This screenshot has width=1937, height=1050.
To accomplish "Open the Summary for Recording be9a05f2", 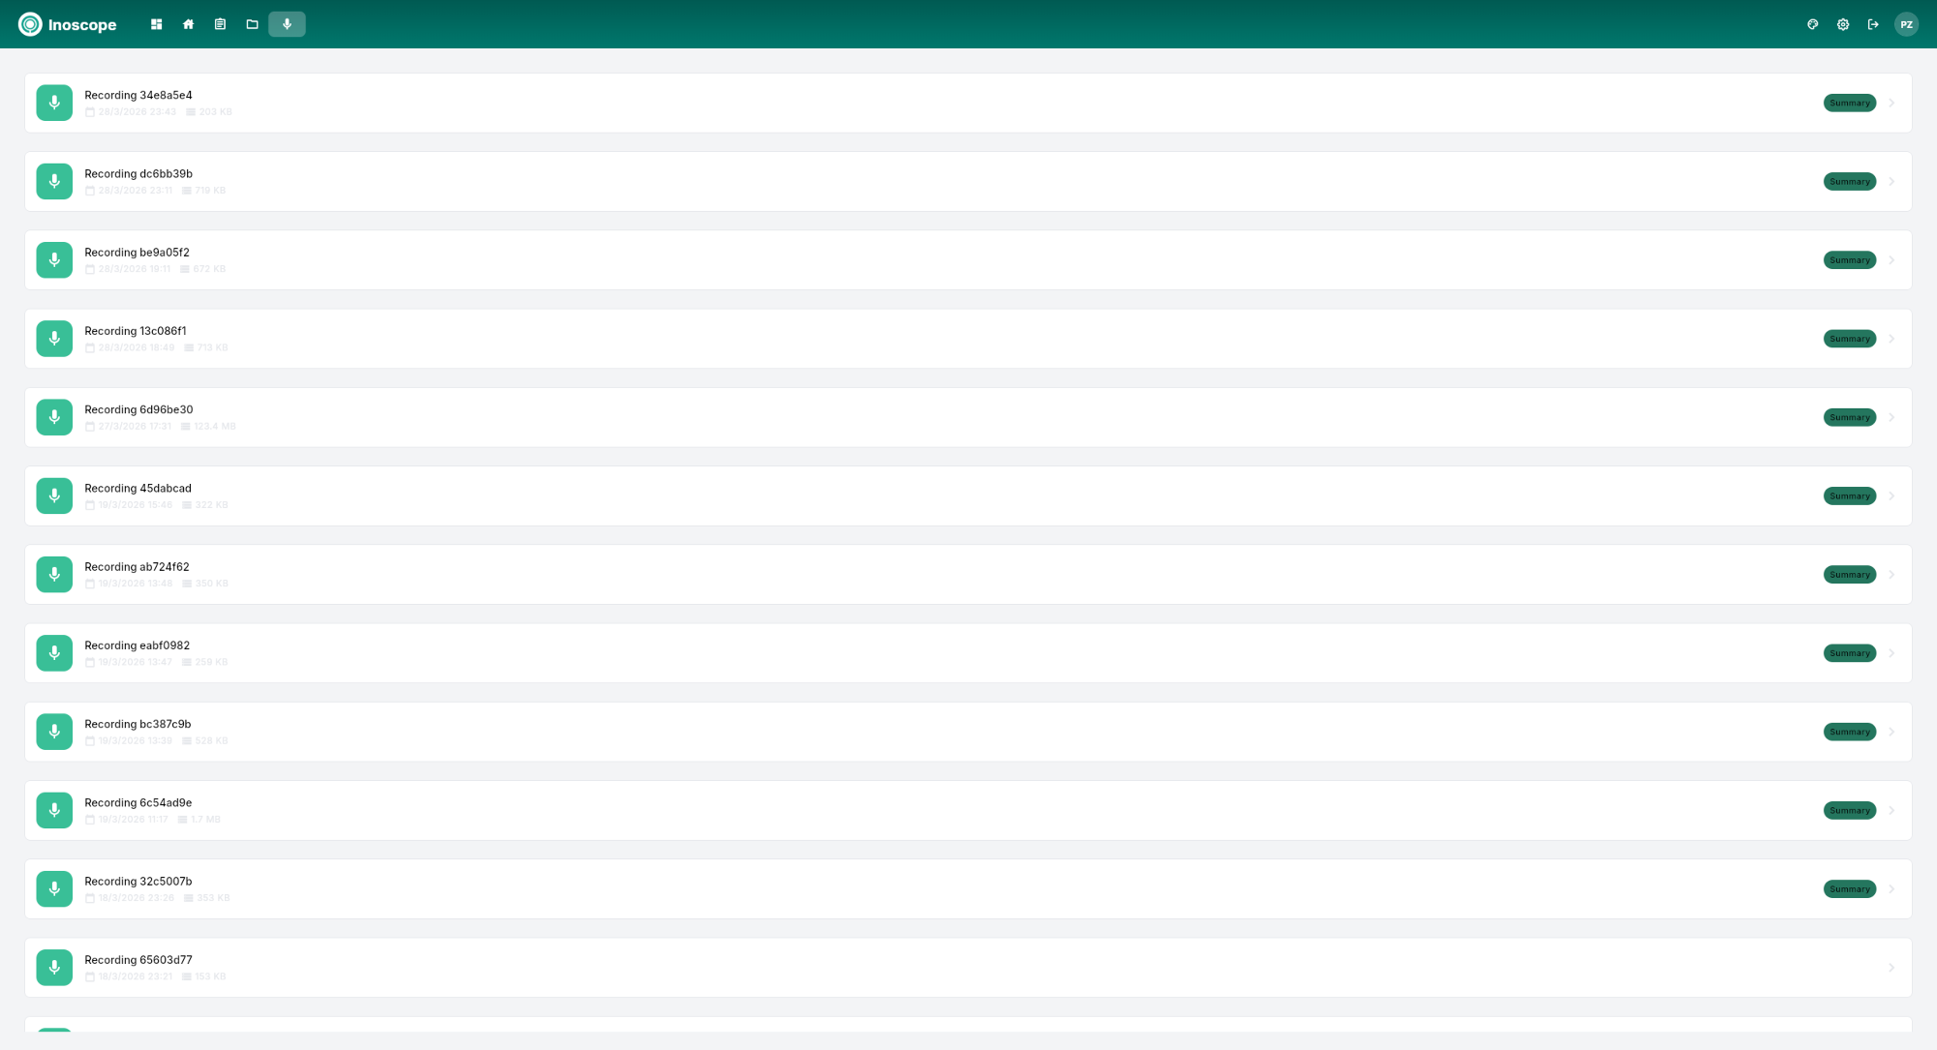I will coord(1849,259).
